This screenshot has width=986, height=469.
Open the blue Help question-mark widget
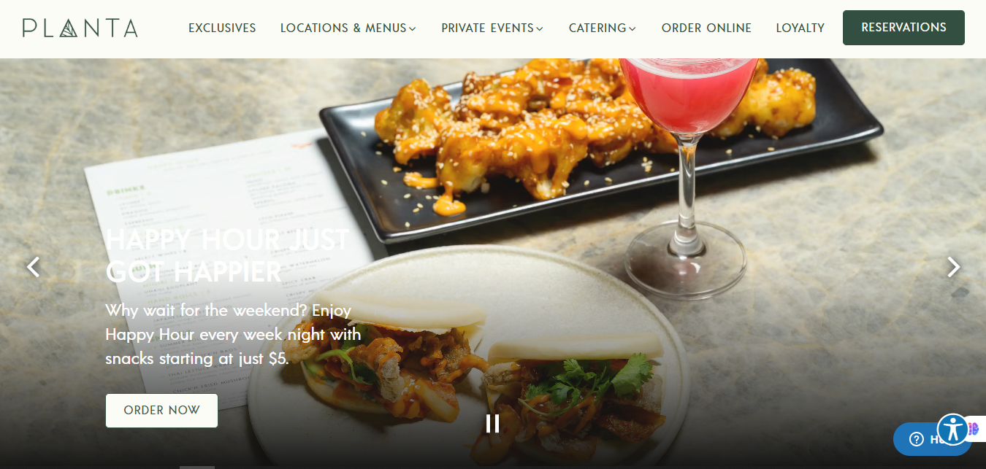click(917, 439)
